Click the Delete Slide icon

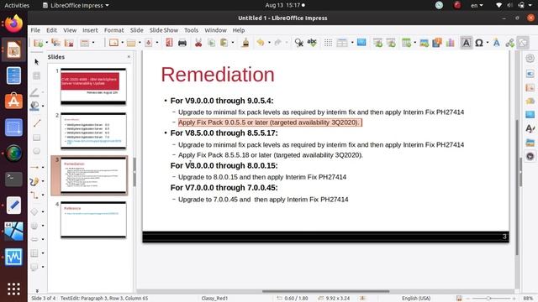69,43
